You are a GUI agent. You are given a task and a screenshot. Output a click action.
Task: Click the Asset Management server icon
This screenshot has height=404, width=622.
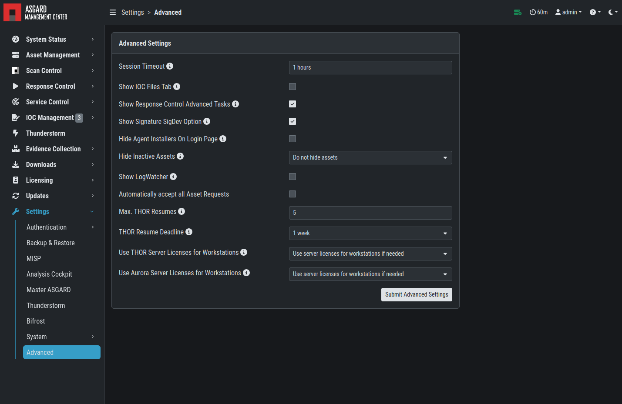(16, 55)
